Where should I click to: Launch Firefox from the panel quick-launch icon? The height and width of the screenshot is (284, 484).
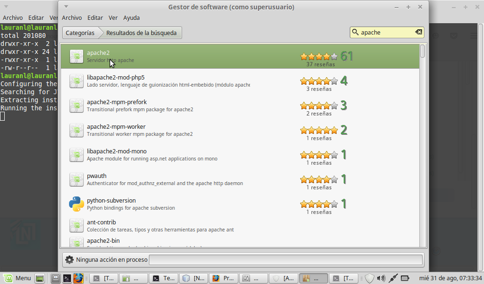tap(78, 278)
